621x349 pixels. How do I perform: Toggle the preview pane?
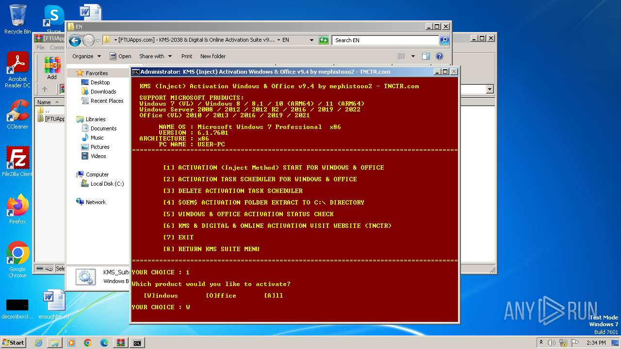(426, 56)
